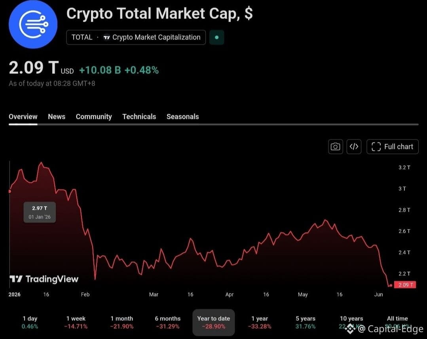Click the blue Crypto Total Market Cap logo
The height and width of the screenshot is (339, 427).
(33, 24)
